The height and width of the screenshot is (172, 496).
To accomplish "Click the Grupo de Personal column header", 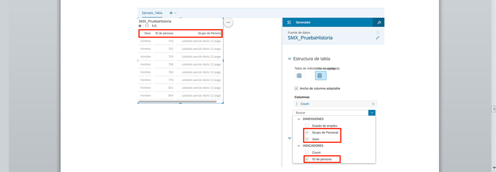I will point(209,33).
